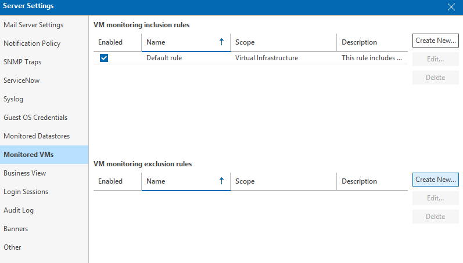Image resolution: width=463 pixels, height=263 pixels.
Task: Click 'This rule includes ...' description cell
Action: (x=372, y=58)
